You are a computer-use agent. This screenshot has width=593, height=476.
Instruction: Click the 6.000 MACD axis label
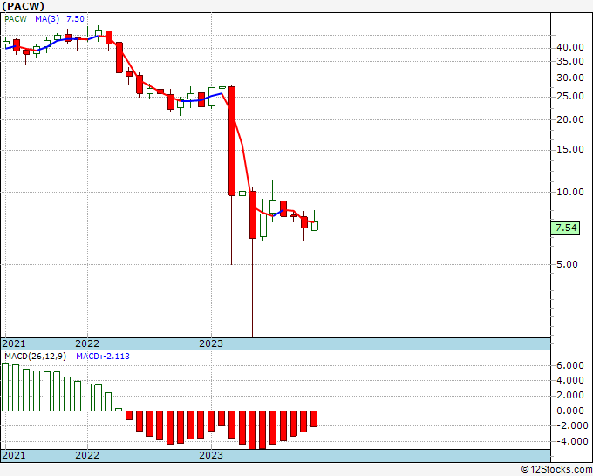[x=570, y=365]
